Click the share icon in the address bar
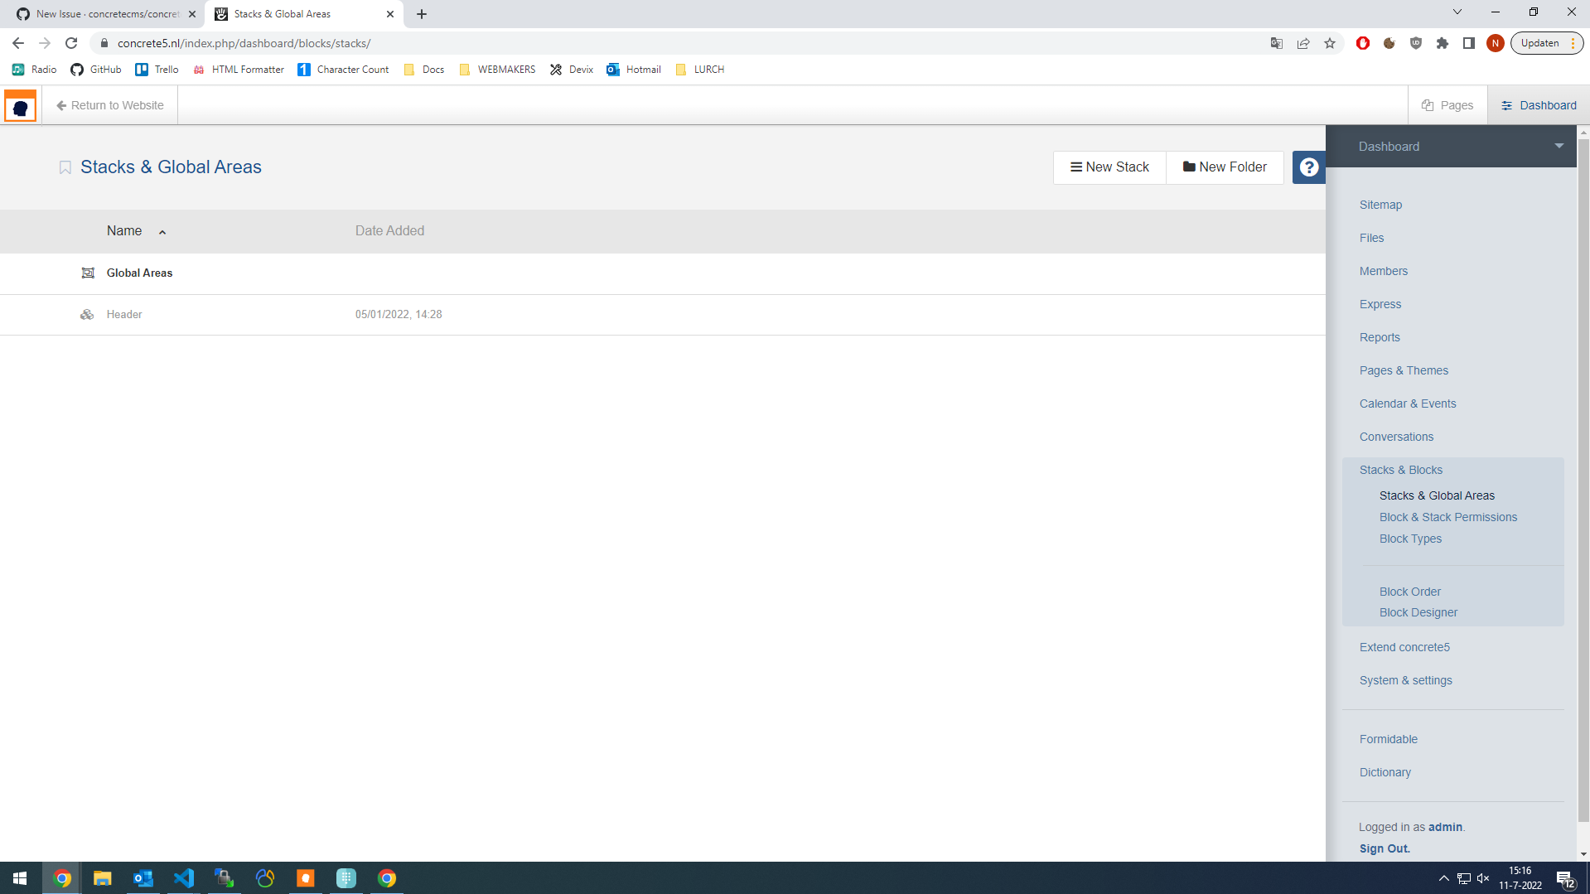Image resolution: width=1590 pixels, height=894 pixels. [x=1303, y=43]
